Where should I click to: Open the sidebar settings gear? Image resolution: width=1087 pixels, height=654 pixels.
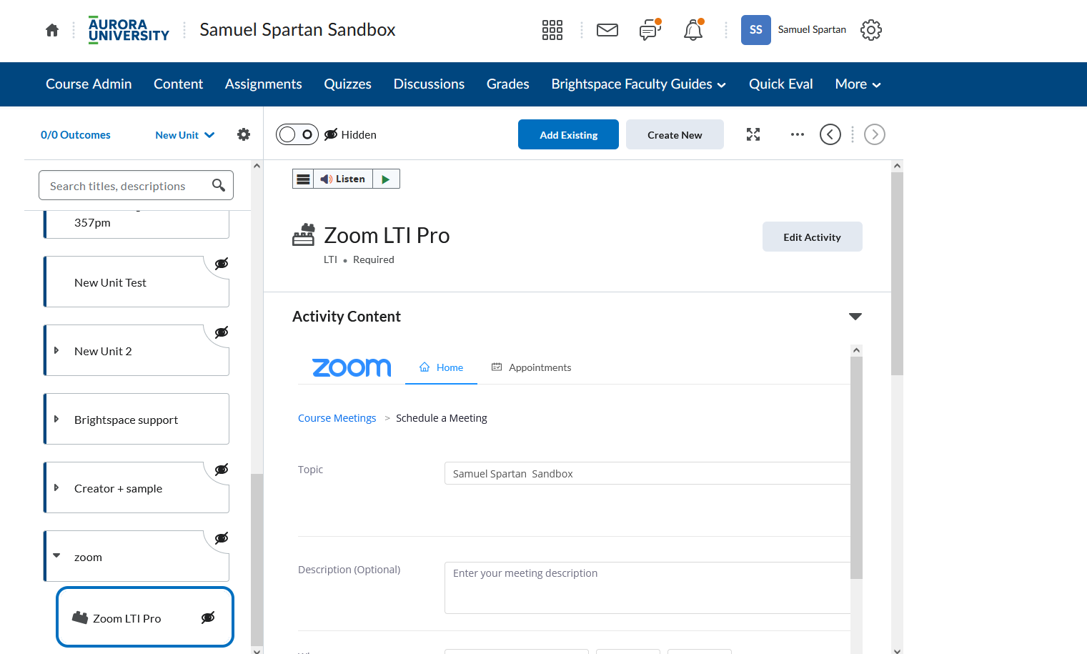tap(244, 134)
